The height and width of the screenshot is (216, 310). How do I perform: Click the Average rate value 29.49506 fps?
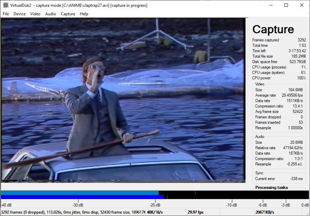click(292, 95)
